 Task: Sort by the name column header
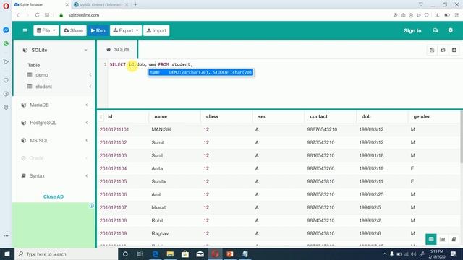(x=161, y=117)
